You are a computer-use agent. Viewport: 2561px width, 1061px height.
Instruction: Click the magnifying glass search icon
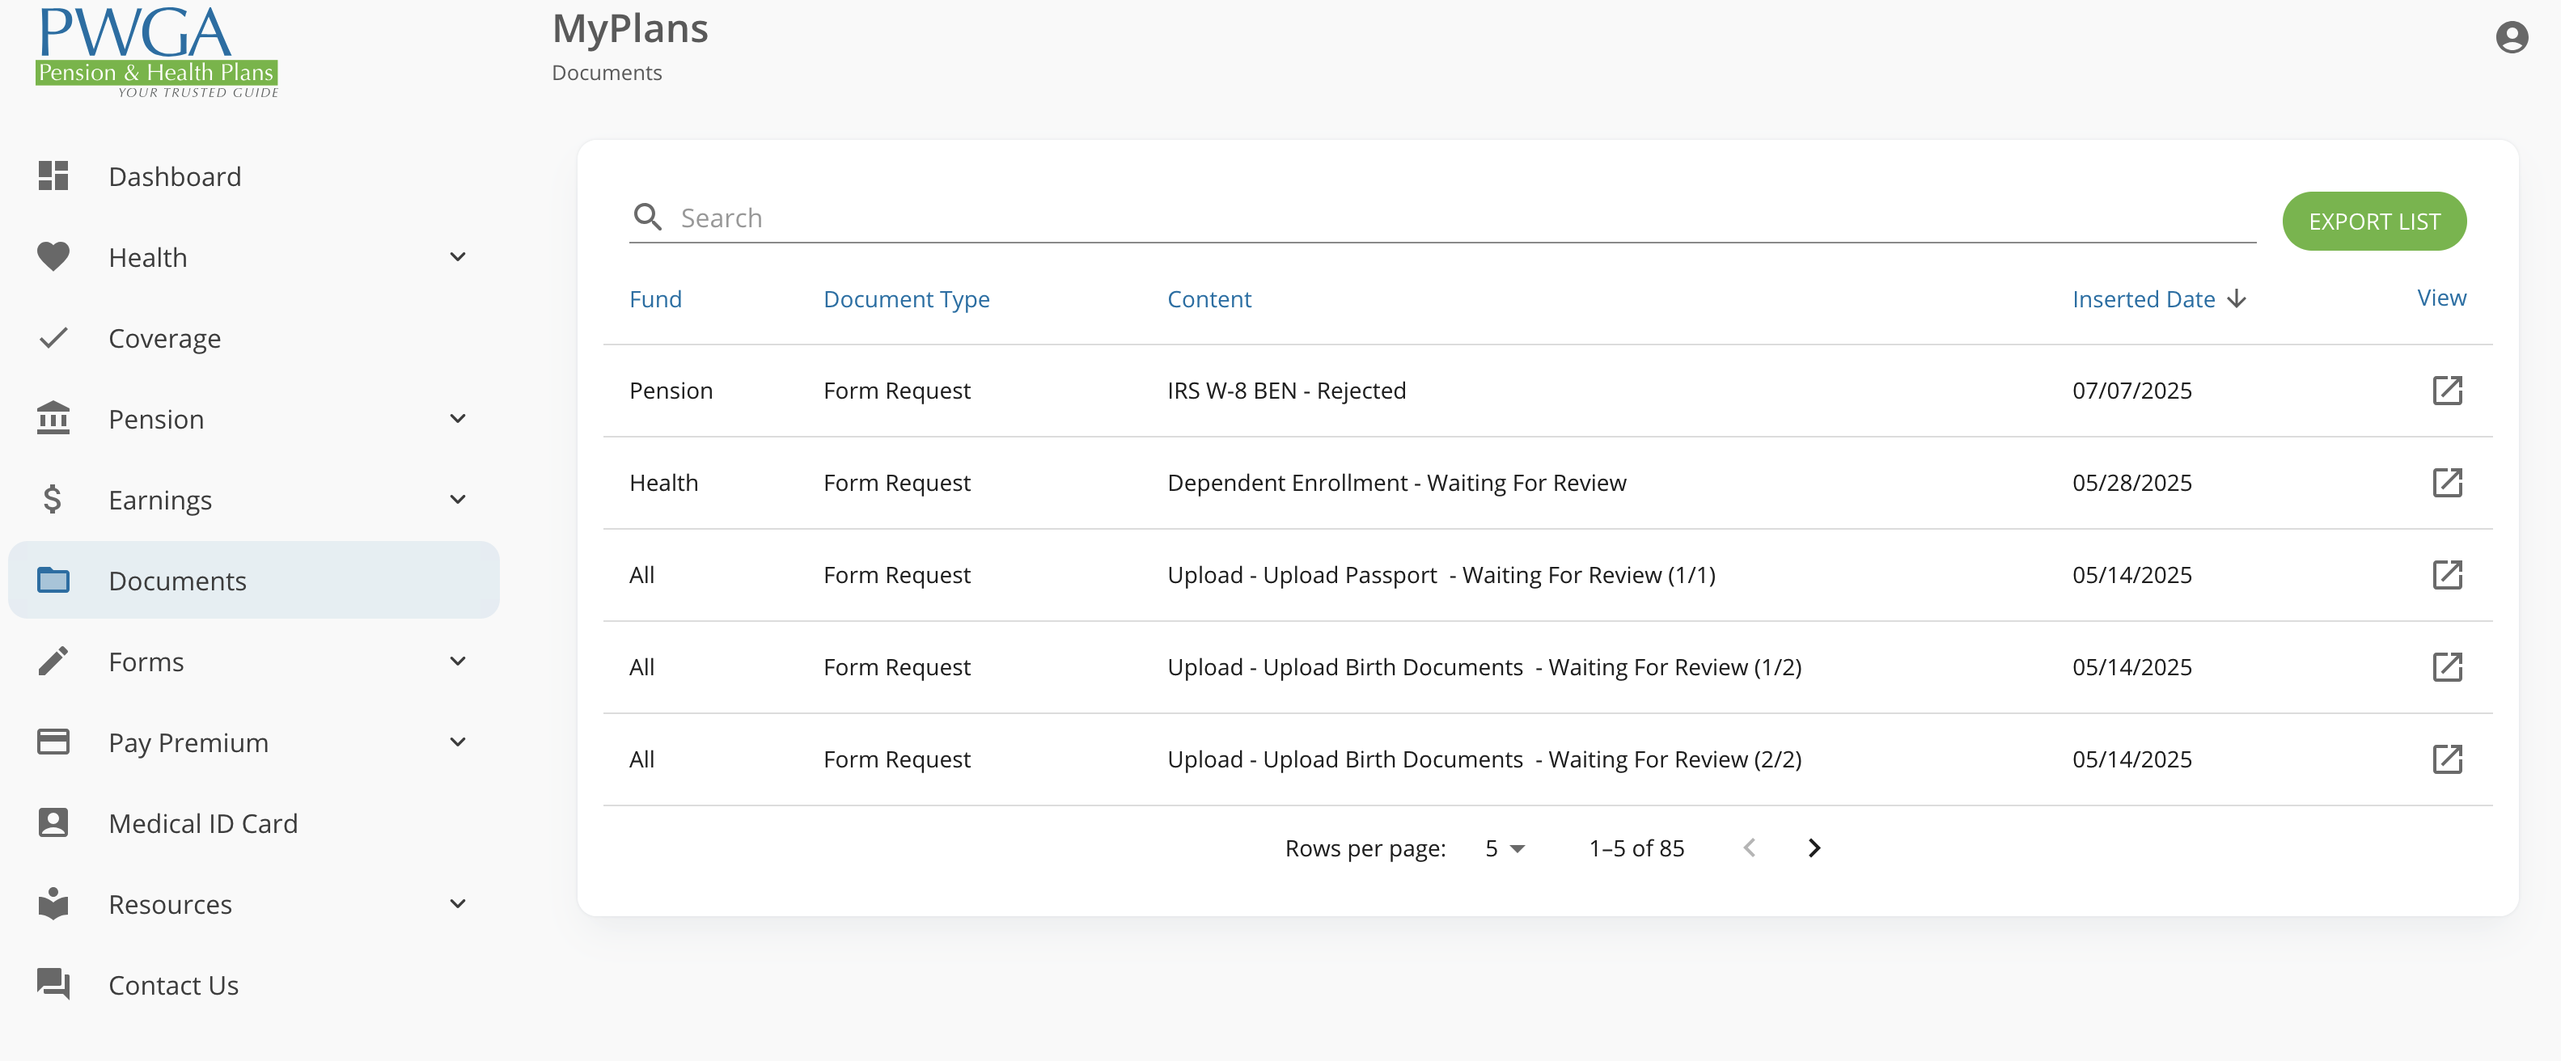[x=647, y=217]
